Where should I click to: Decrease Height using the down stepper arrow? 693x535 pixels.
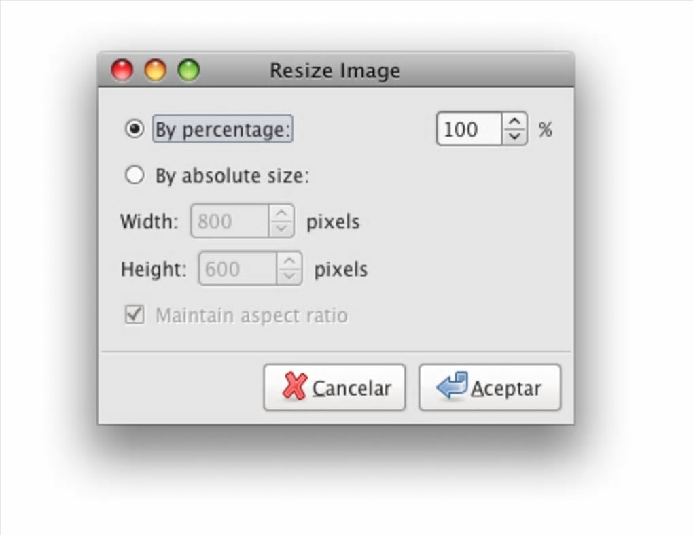click(x=289, y=276)
